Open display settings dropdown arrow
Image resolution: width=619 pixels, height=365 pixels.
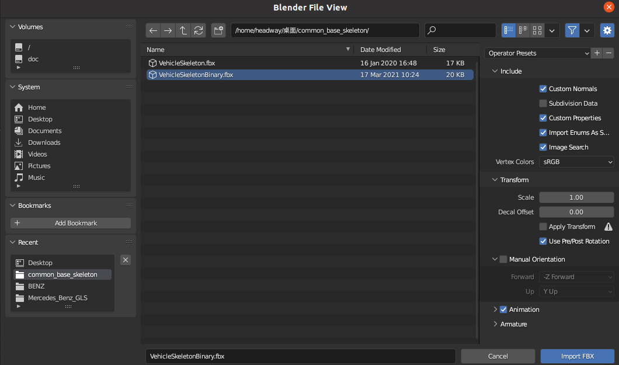(552, 30)
